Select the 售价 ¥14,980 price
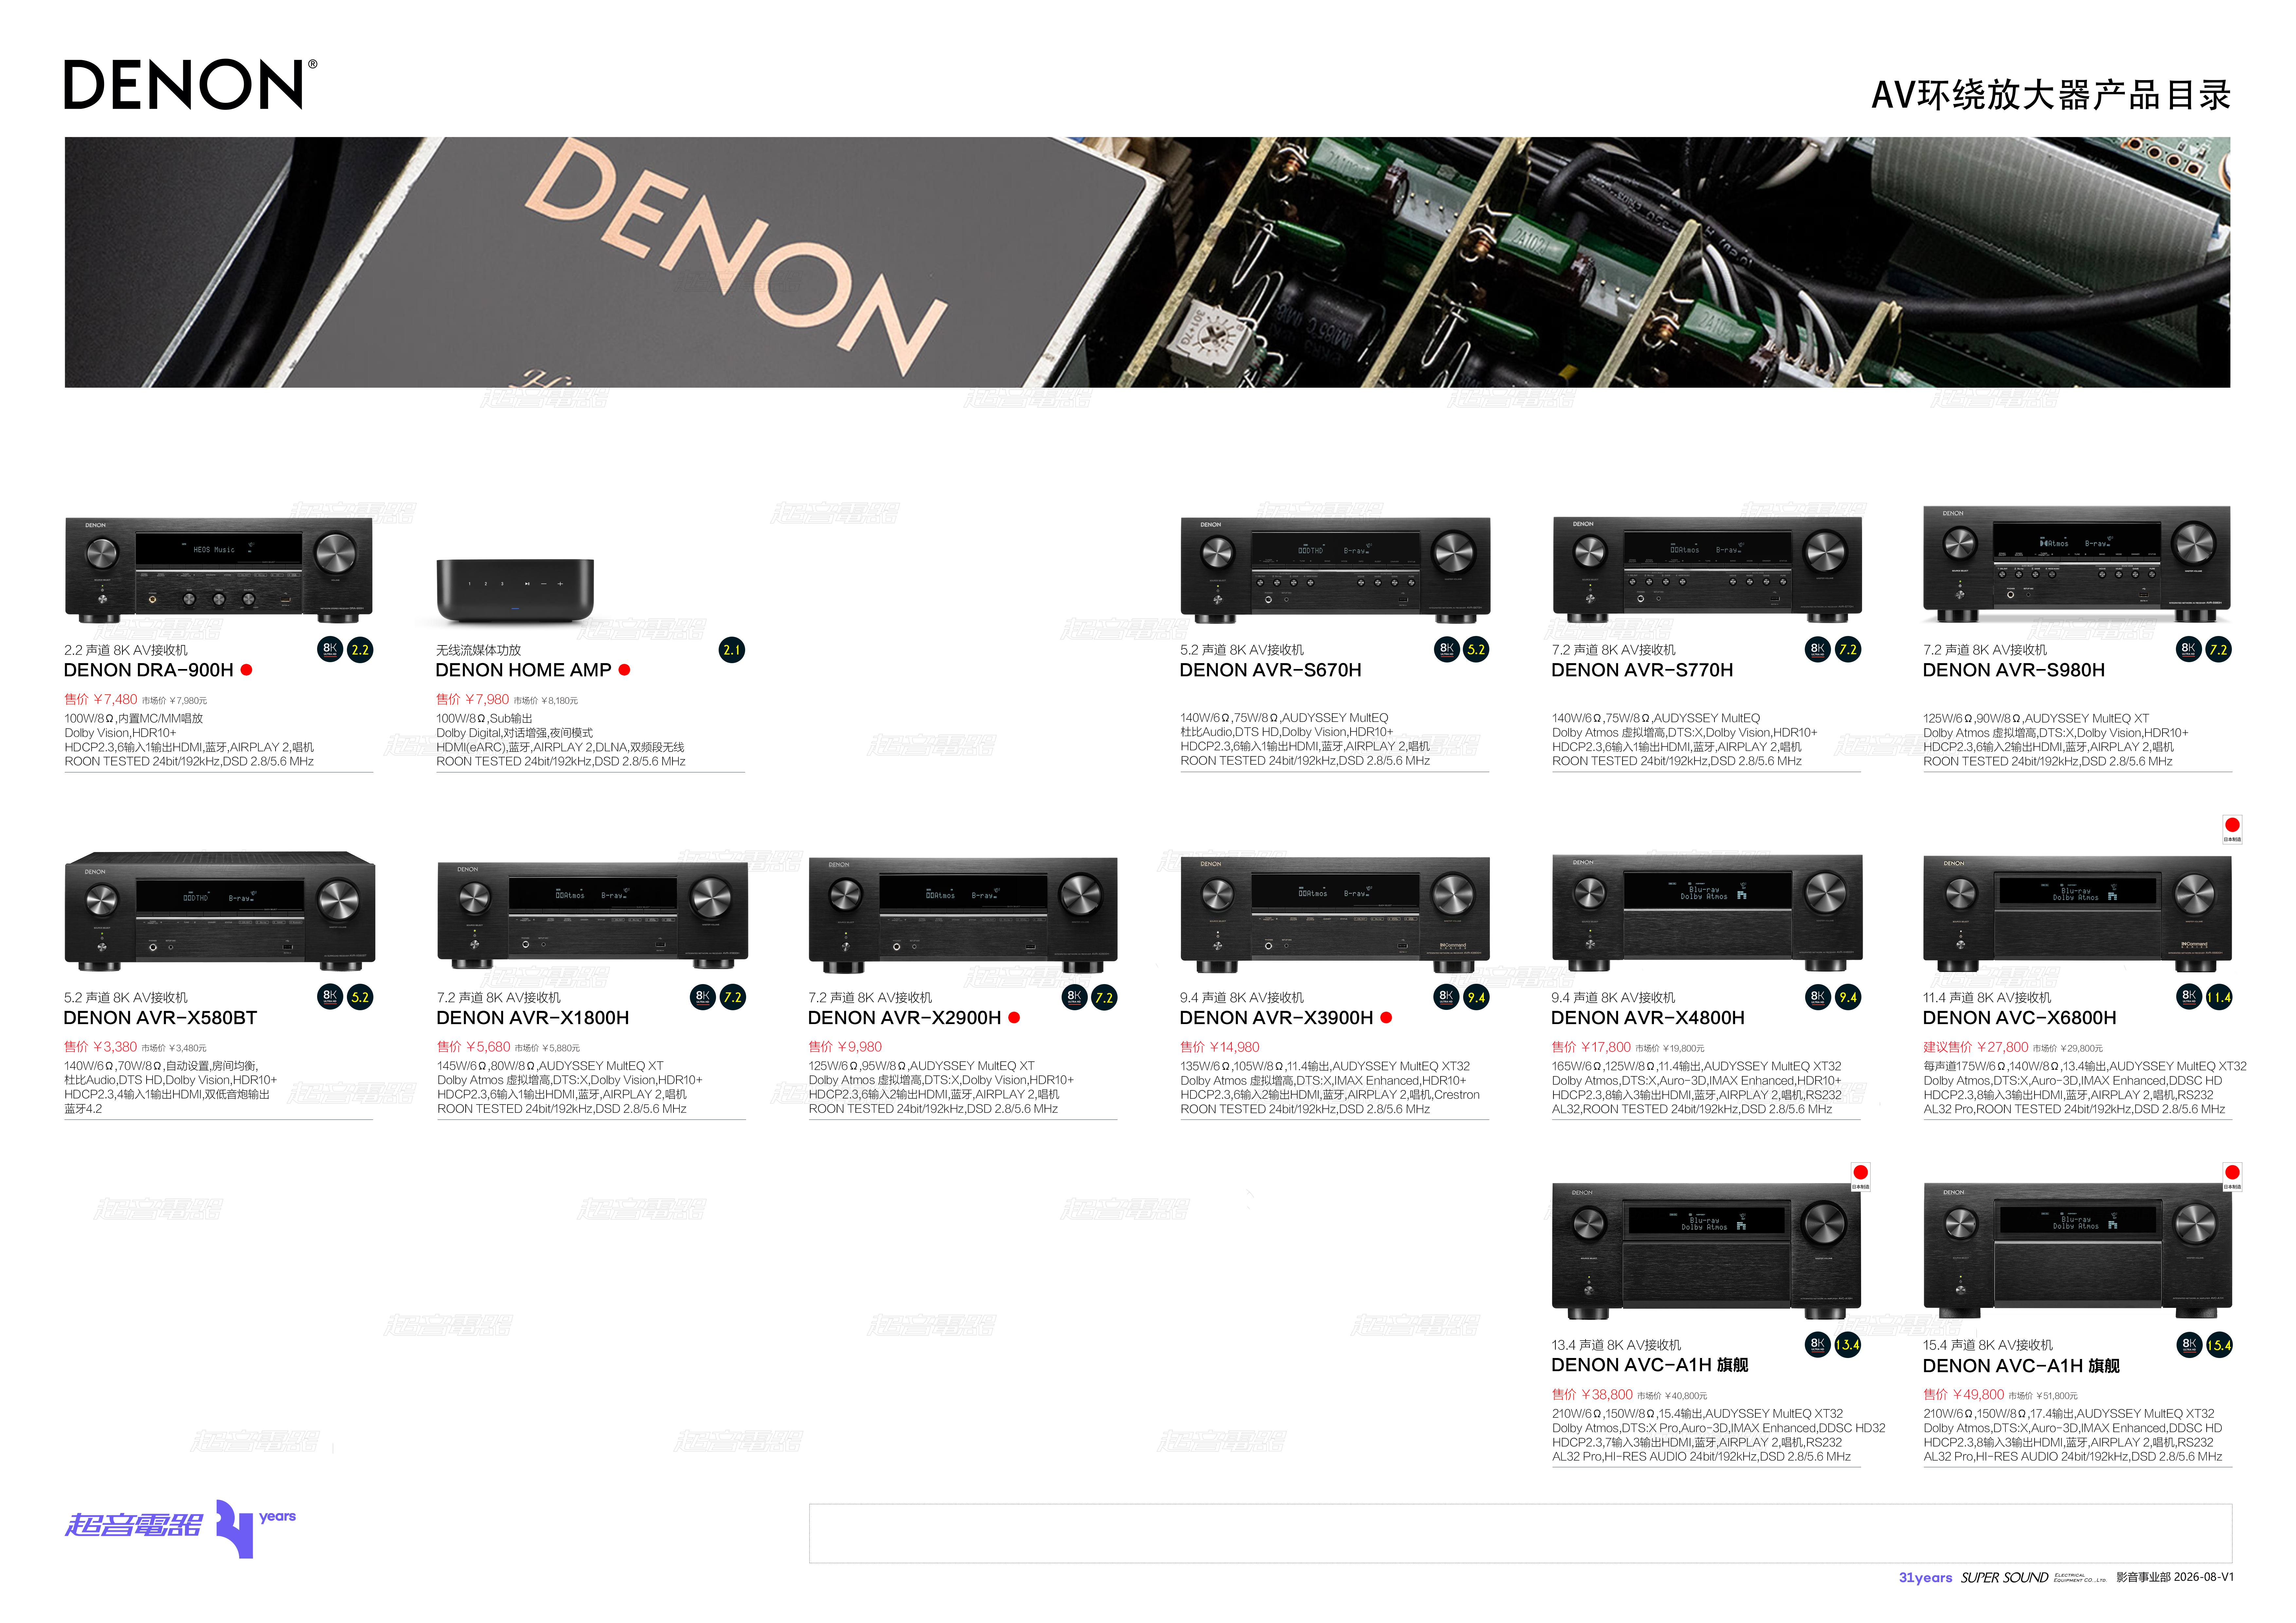Image resolution: width=2296 pixels, height=1623 pixels. pos(1220,1047)
